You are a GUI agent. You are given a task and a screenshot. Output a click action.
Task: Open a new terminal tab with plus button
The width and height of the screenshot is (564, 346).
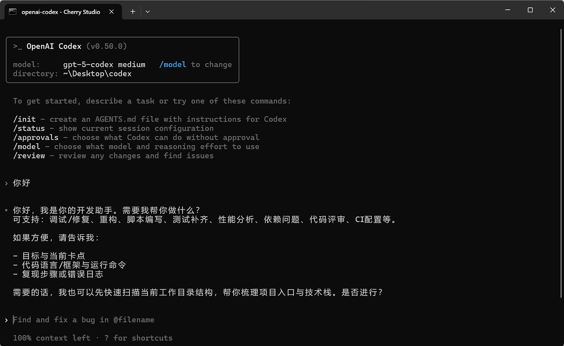[132, 12]
